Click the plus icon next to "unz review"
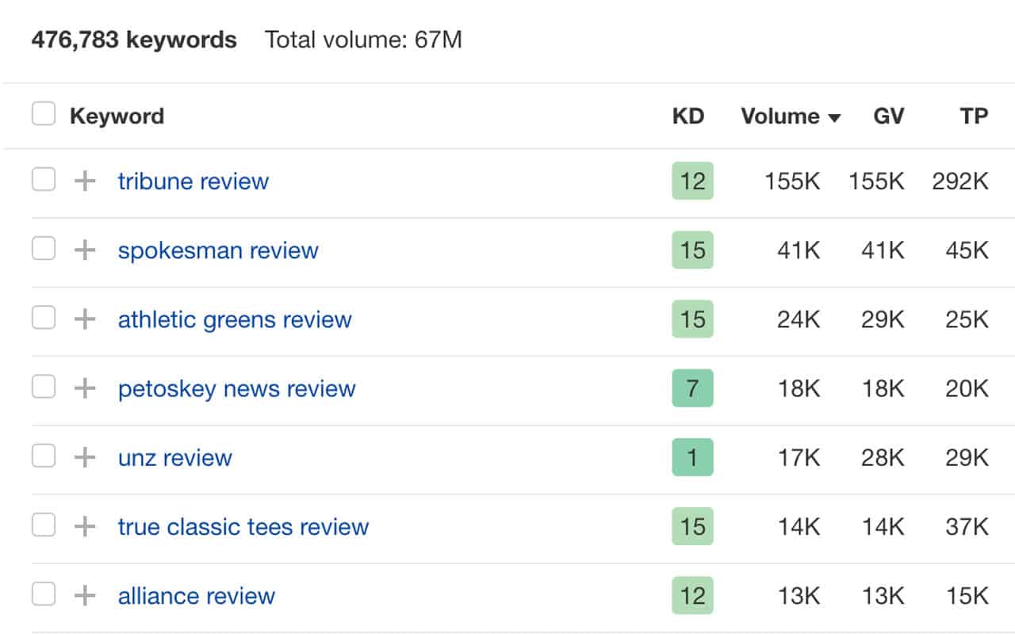Viewport: 1015px width, 634px height. (84, 457)
